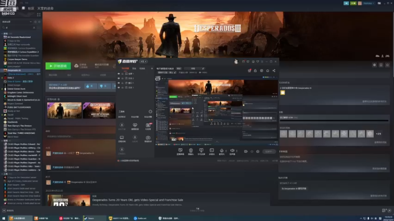Switch to second scene tab in streaming app
The height and width of the screenshot is (221, 394).
(x=134, y=68)
